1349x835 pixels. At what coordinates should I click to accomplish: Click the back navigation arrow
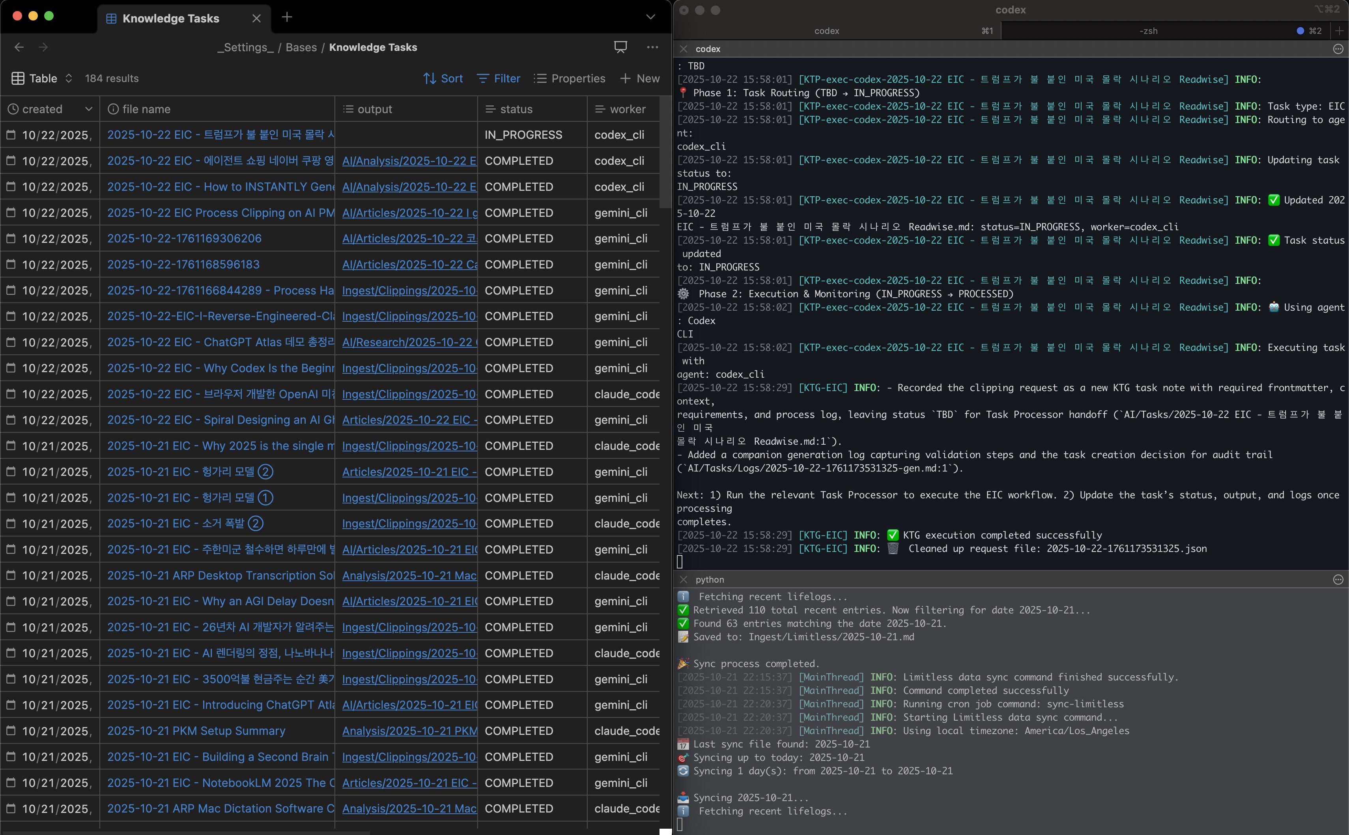click(x=19, y=47)
